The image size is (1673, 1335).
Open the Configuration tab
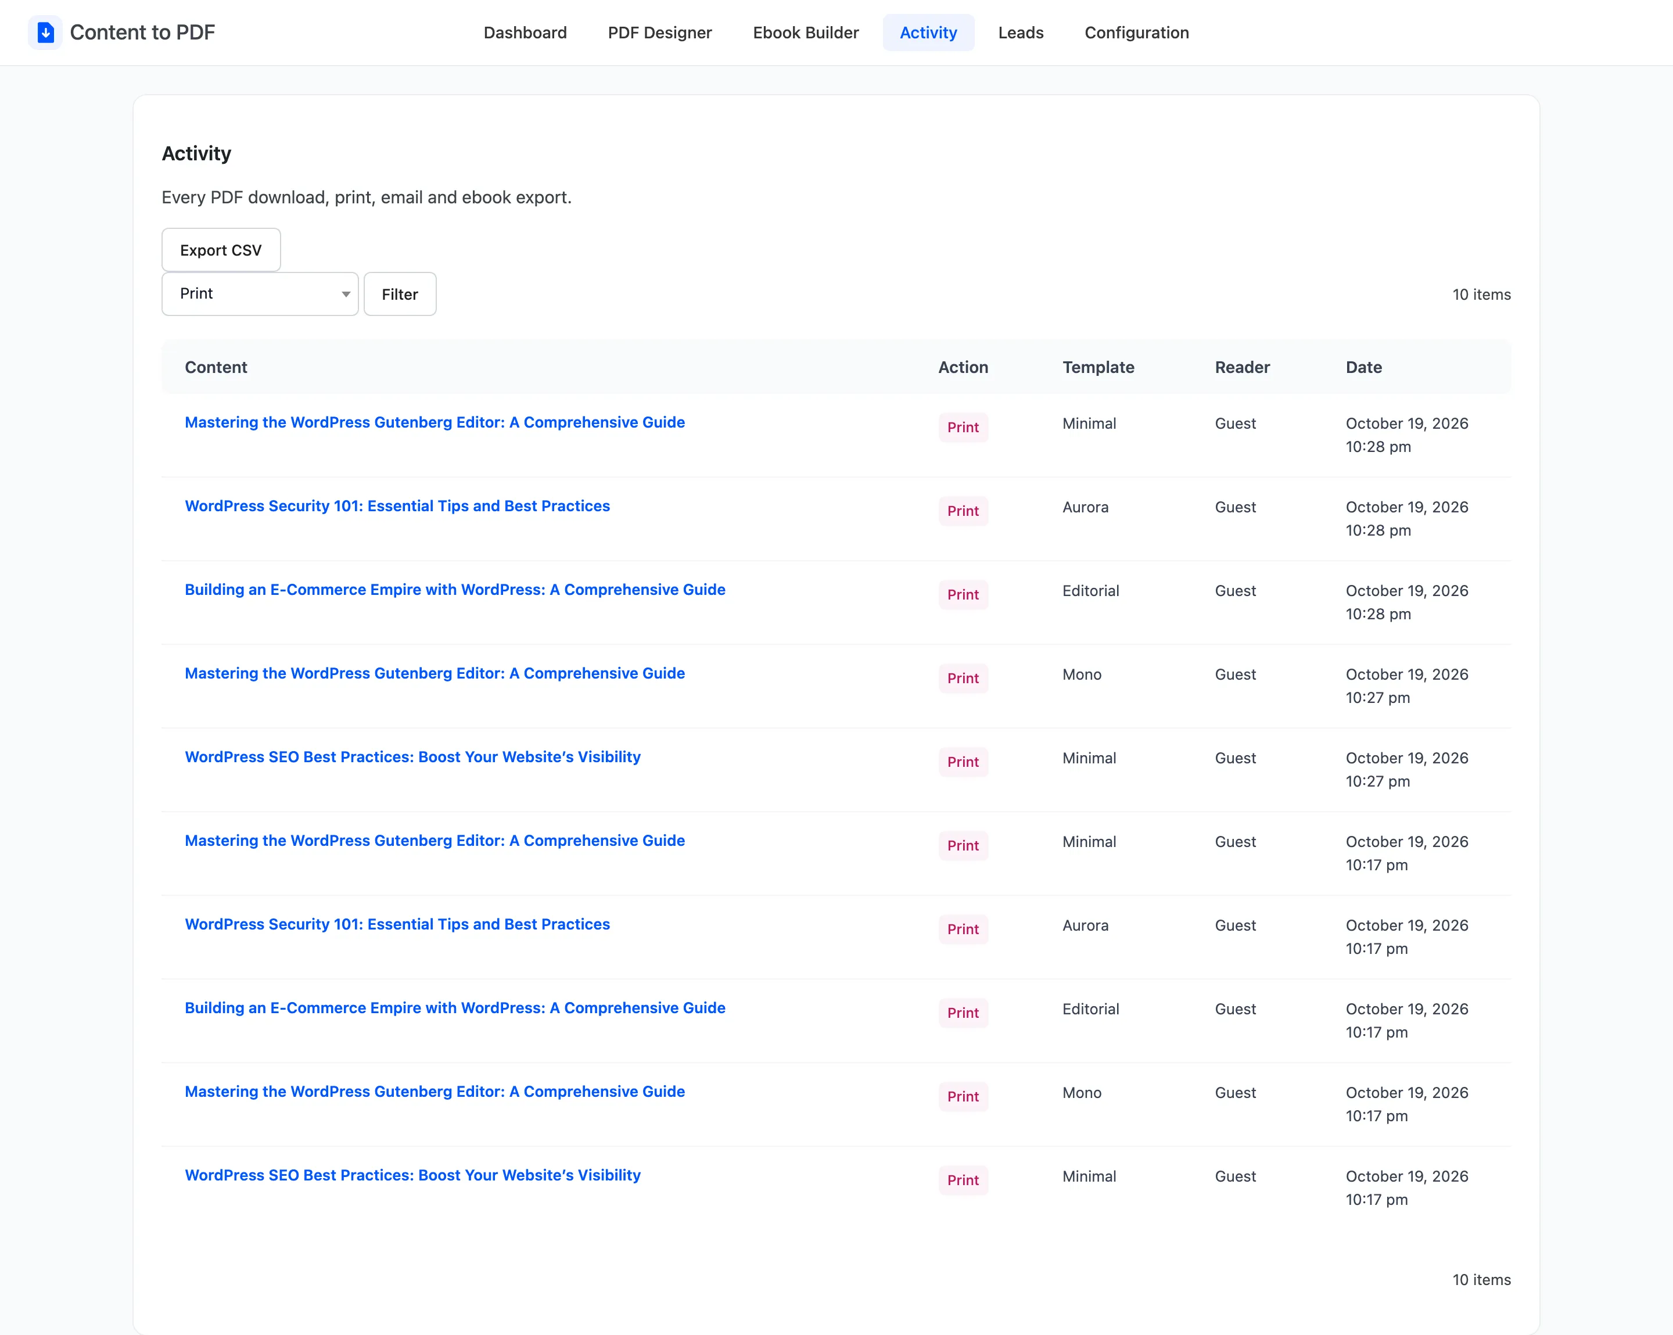click(1136, 33)
